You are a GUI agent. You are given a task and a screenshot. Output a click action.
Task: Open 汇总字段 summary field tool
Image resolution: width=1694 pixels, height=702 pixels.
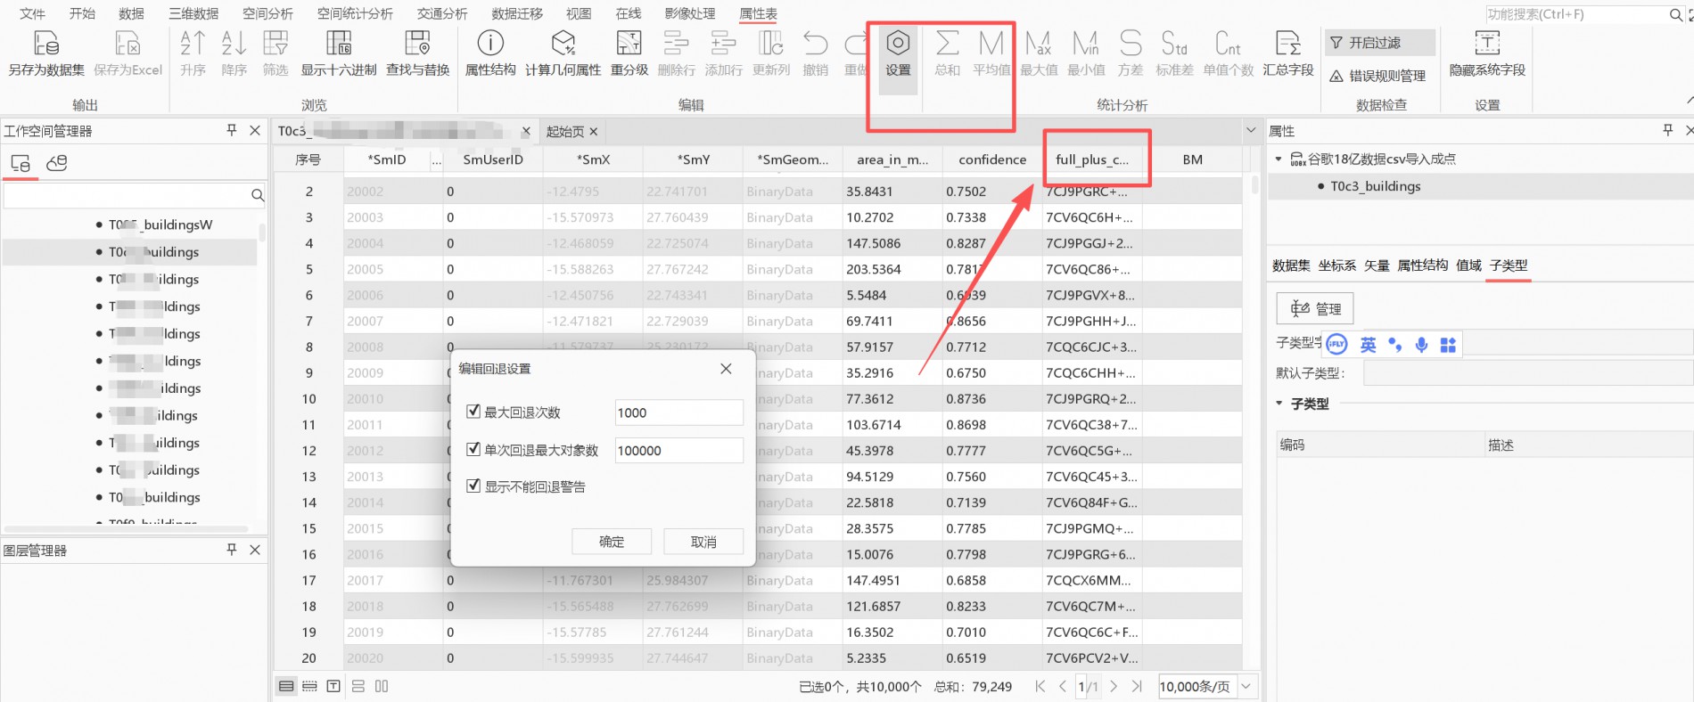coord(1287,45)
